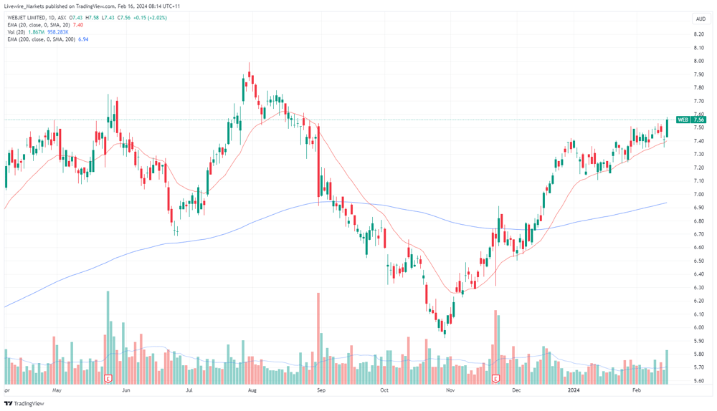This screenshot has height=411, width=717.
Task: Click the May label on time axis
Action: point(57,390)
